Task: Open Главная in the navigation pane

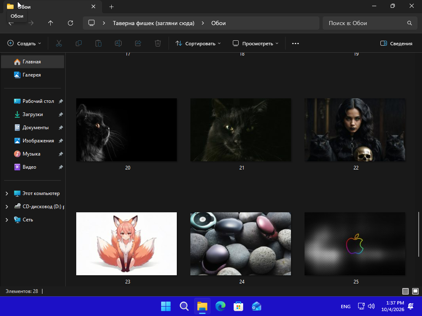Action: [x=33, y=62]
